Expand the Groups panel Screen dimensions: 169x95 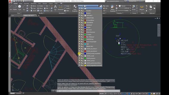coord(135,13)
